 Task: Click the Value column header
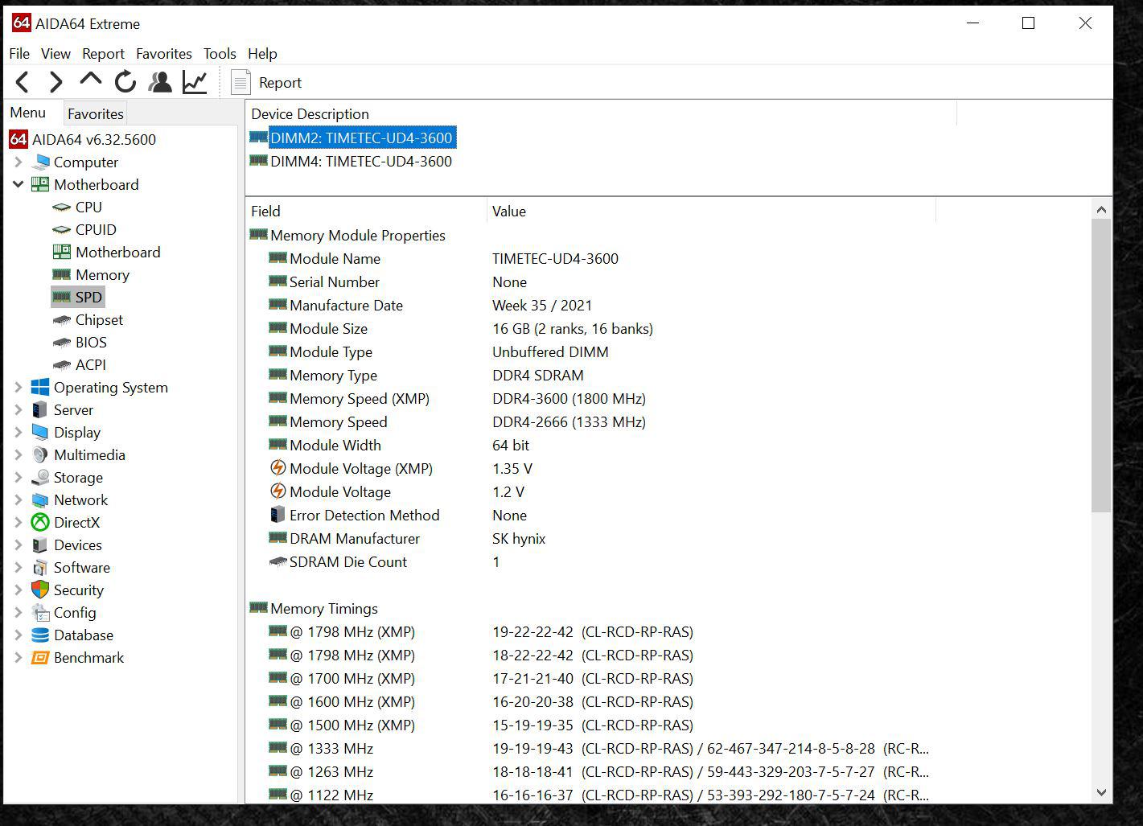(x=509, y=212)
